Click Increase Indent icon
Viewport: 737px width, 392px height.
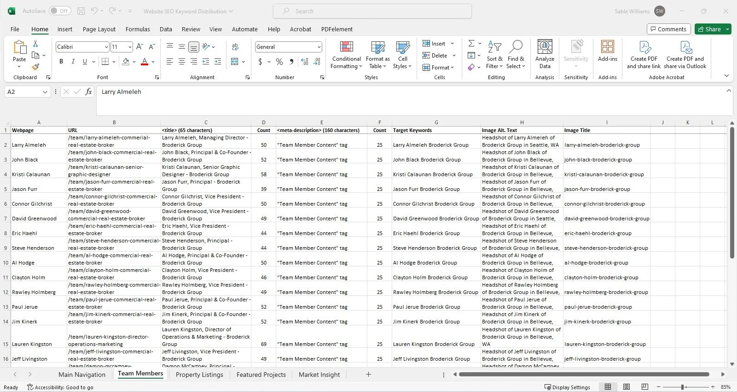tap(218, 61)
